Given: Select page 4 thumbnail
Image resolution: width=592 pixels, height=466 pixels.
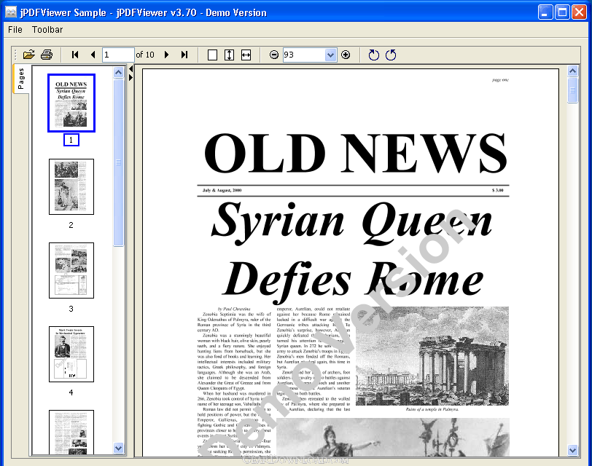Looking at the screenshot, I should tap(71, 354).
